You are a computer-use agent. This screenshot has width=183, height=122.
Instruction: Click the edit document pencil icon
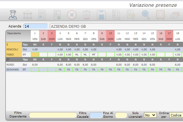click(x=42, y=15)
